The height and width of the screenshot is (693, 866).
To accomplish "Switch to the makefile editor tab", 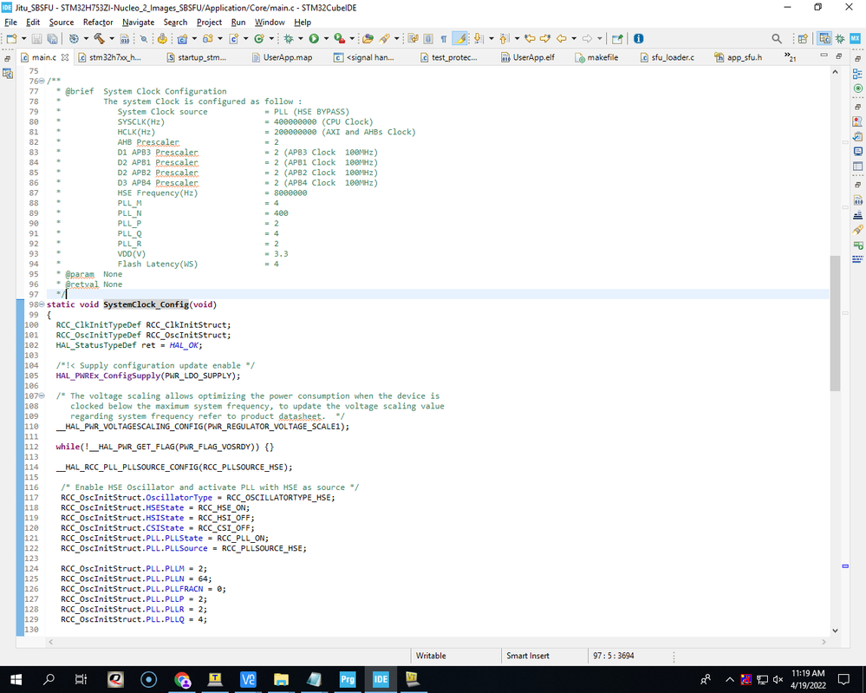I will coord(596,57).
